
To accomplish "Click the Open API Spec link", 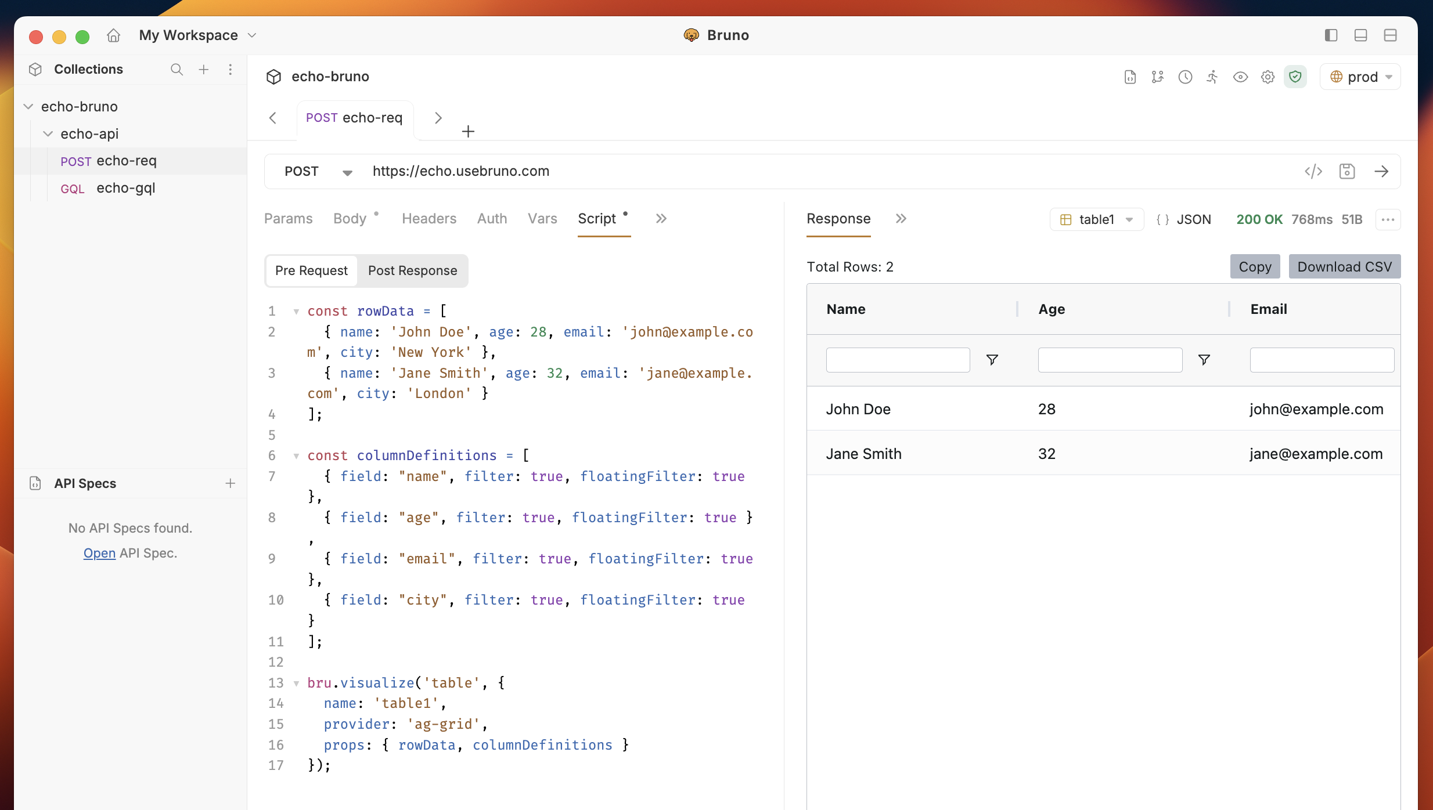I will point(99,553).
